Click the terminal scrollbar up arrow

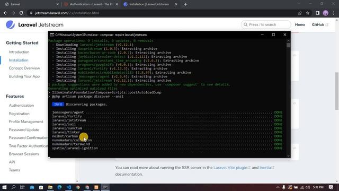(x=288, y=41)
